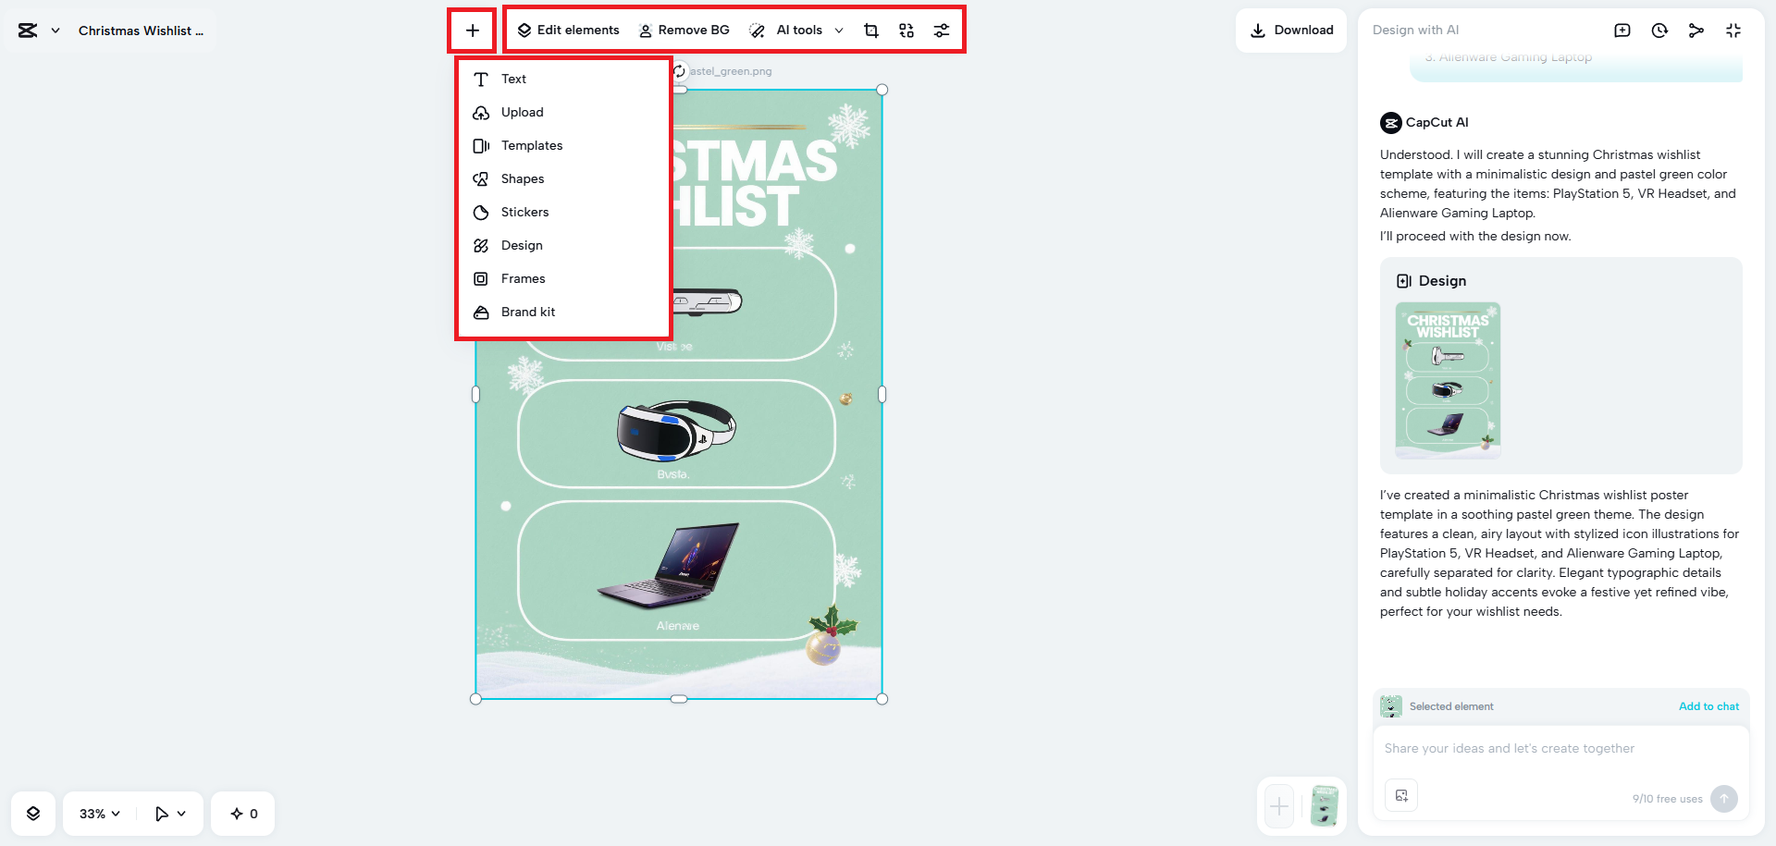Click the Add to chat link
The image size is (1776, 846).
pos(1708,705)
